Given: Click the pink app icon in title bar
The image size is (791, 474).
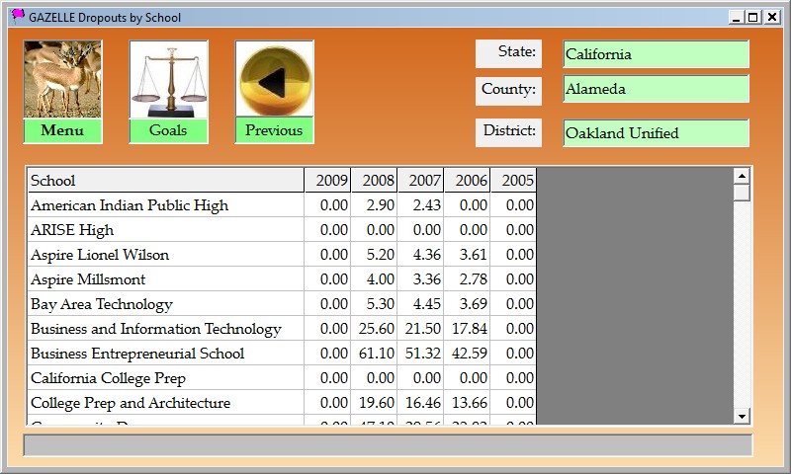Looking at the screenshot, I should point(17,16).
